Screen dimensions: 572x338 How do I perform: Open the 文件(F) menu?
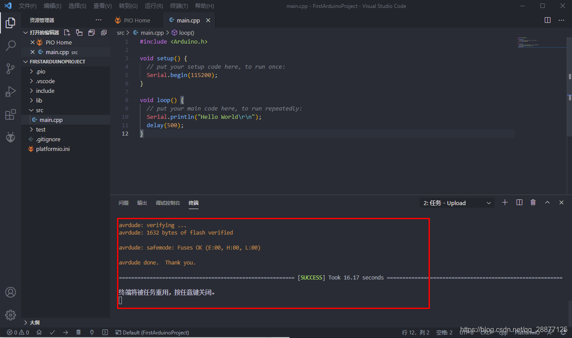pos(28,6)
